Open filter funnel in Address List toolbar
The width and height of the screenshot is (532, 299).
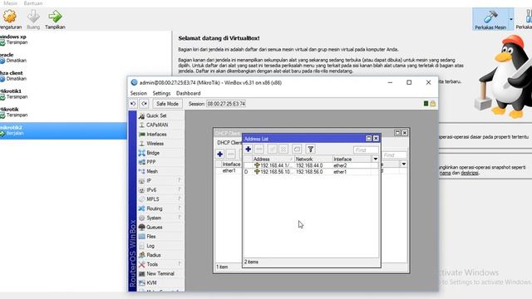(310, 149)
